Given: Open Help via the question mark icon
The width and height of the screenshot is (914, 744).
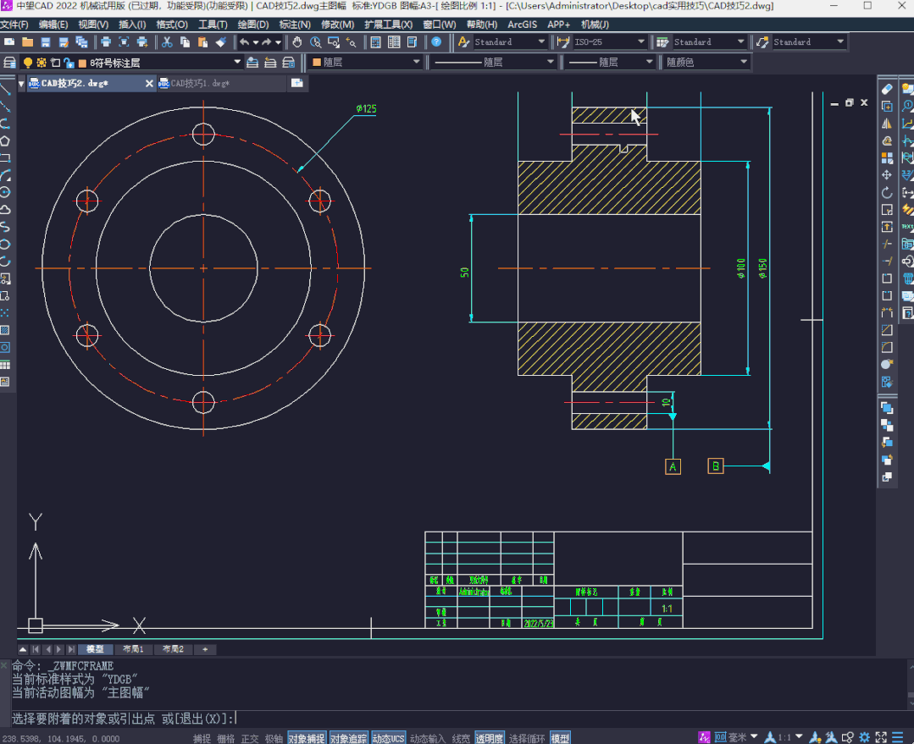Looking at the screenshot, I should coord(436,41).
